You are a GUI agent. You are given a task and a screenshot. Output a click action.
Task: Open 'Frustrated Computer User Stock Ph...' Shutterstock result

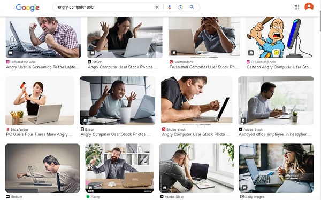pyautogui.click(x=204, y=67)
